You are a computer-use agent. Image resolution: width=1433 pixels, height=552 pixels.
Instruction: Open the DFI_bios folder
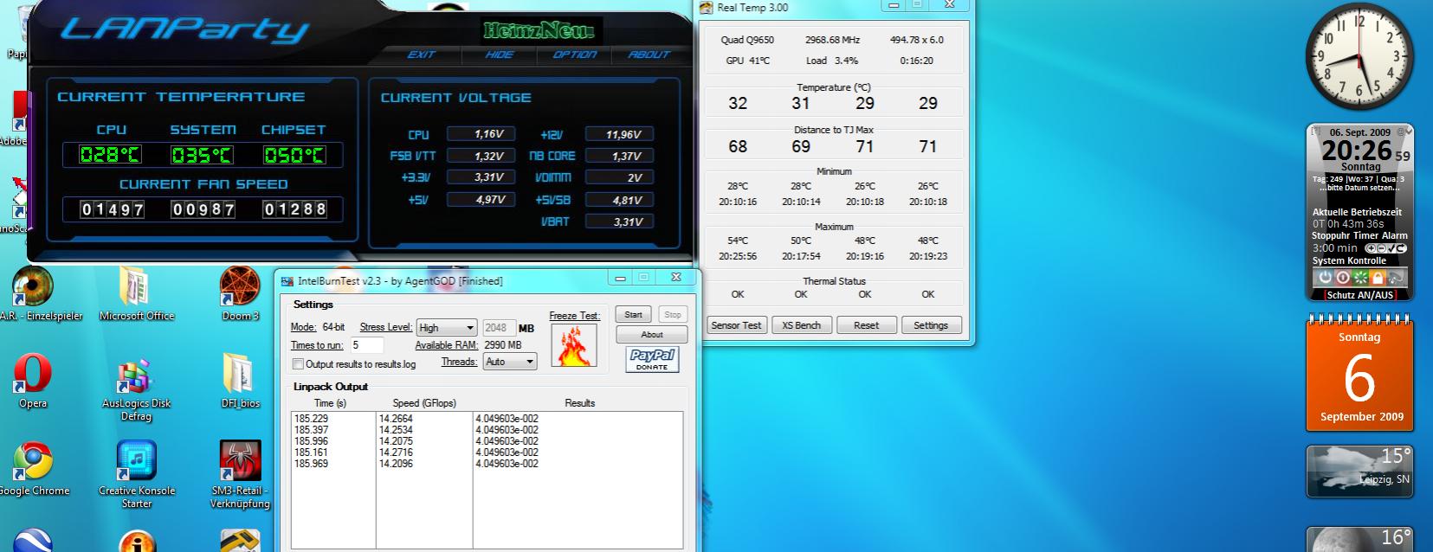(x=240, y=375)
